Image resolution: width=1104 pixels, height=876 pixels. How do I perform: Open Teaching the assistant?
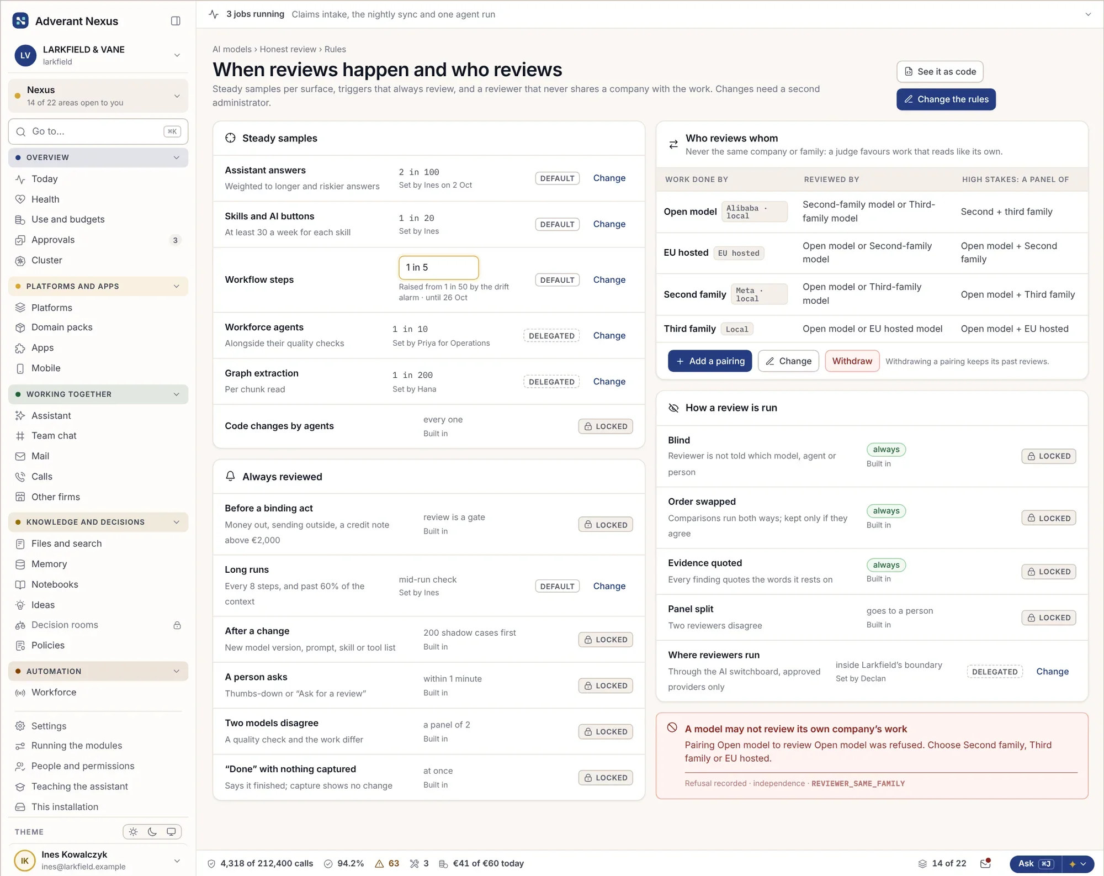click(x=79, y=787)
